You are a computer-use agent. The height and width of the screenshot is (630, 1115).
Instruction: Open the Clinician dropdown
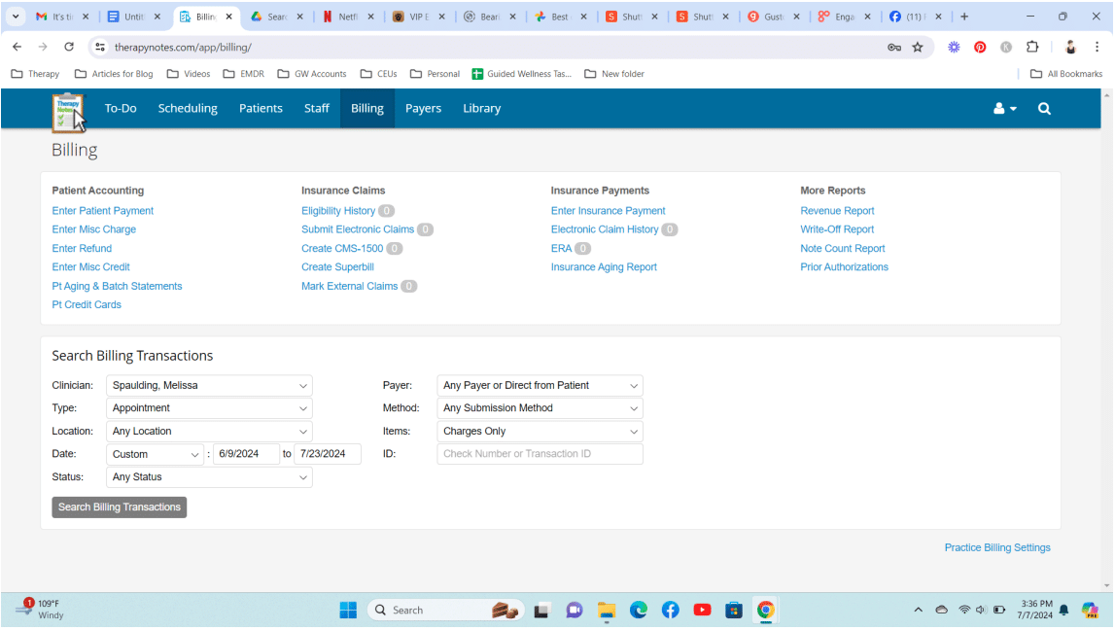[208, 385]
